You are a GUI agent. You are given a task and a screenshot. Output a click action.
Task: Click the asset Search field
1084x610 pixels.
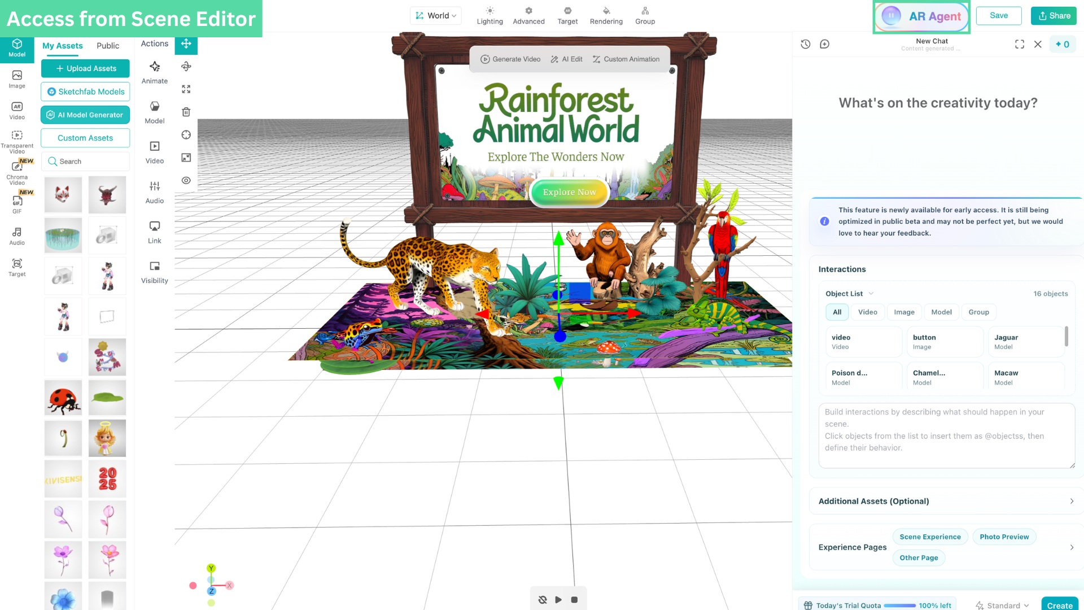point(85,162)
